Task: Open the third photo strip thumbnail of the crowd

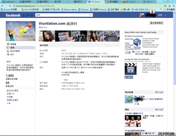Action: tap(79, 36)
